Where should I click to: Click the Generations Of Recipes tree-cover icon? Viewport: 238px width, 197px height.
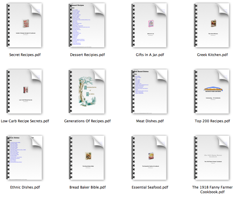pos(87,92)
